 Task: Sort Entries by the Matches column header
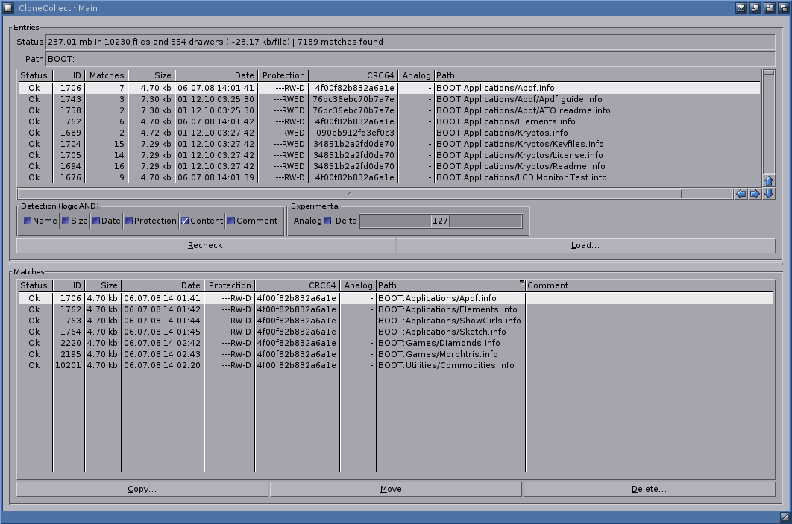pos(107,75)
